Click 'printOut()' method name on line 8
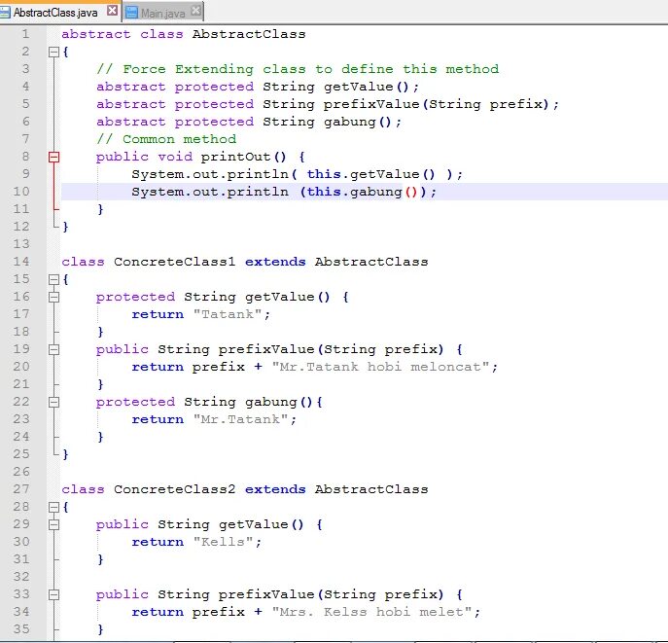 pos(243,157)
